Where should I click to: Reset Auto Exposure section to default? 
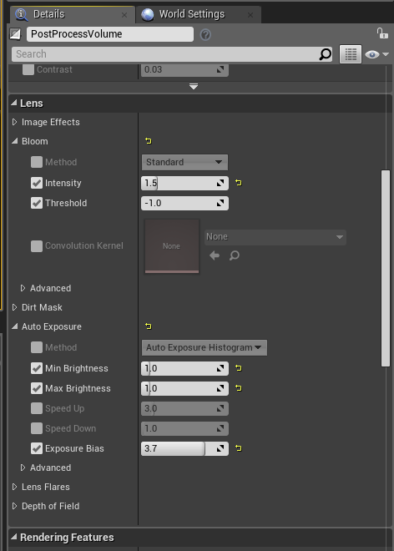pyautogui.click(x=149, y=326)
